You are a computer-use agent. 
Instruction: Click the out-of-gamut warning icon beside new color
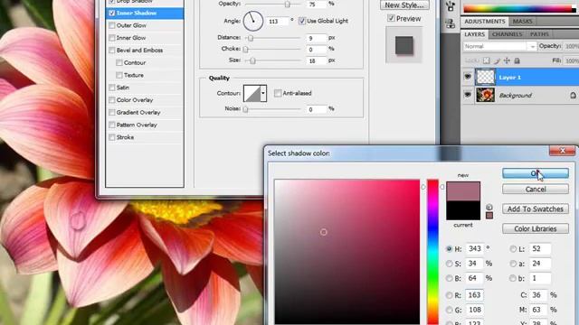click(489, 207)
